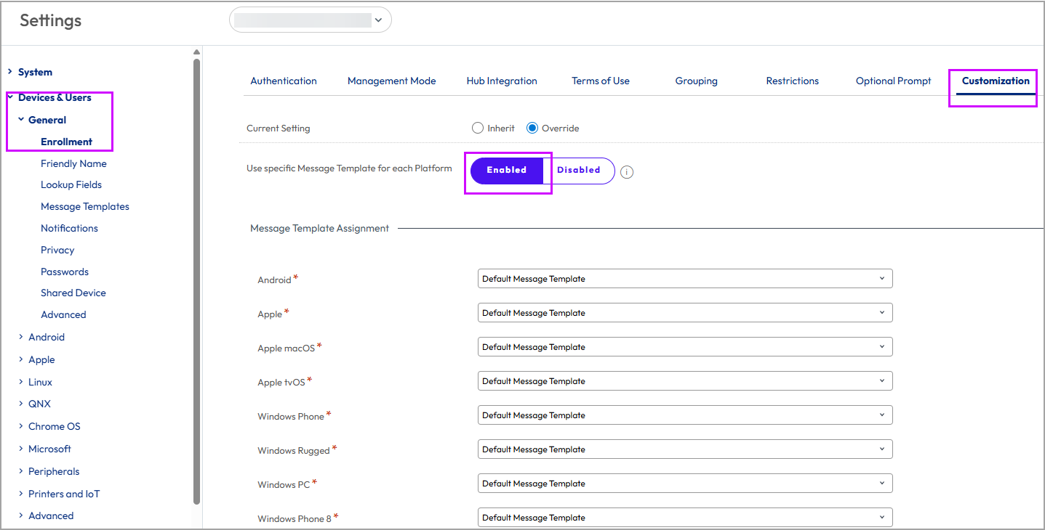Viewport: 1045px width, 530px height.
Task: Open Notifications settings
Action: [x=69, y=228]
